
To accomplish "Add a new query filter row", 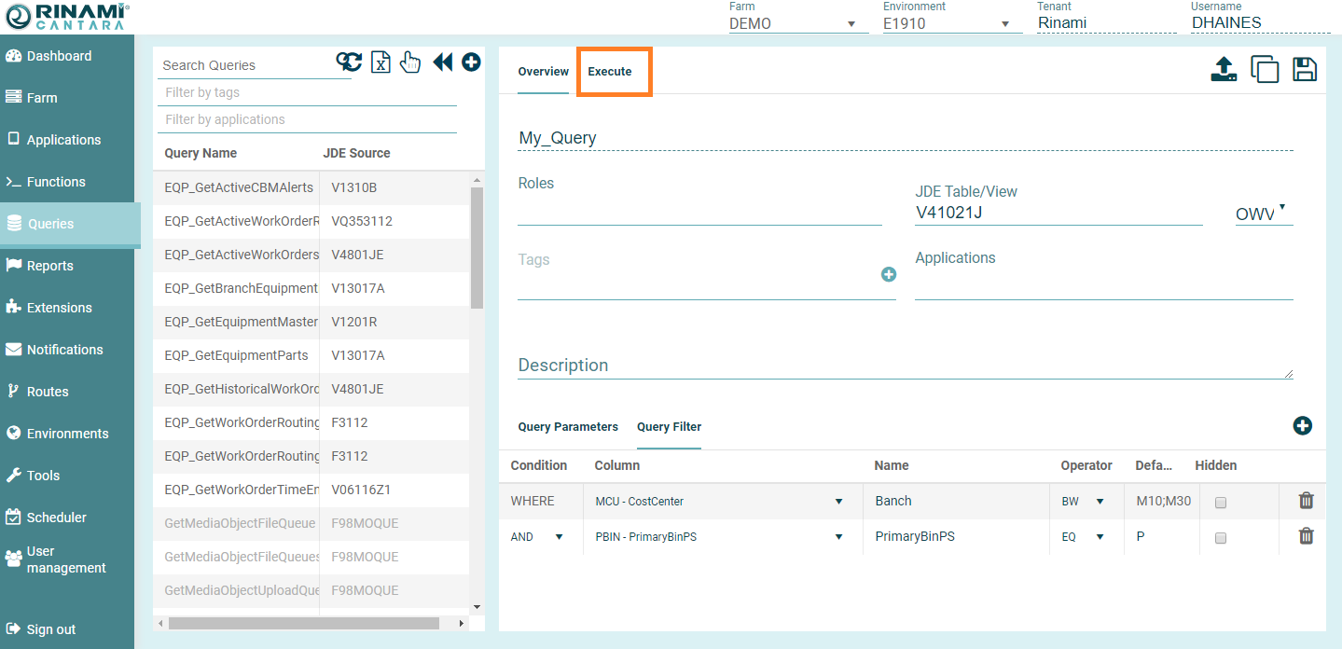I will pyautogui.click(x=1302, y=425).
